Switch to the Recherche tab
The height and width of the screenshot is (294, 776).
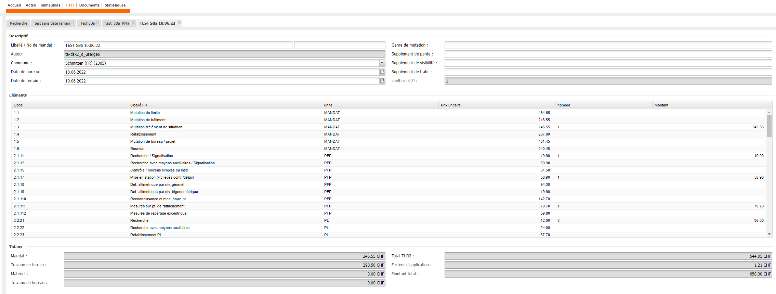(x=18, y=23)
